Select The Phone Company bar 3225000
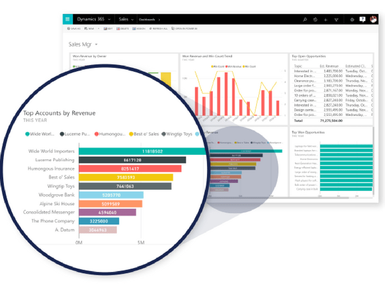Image resolution: width=385 pixels, height=289 pixels. pos(99,221)
